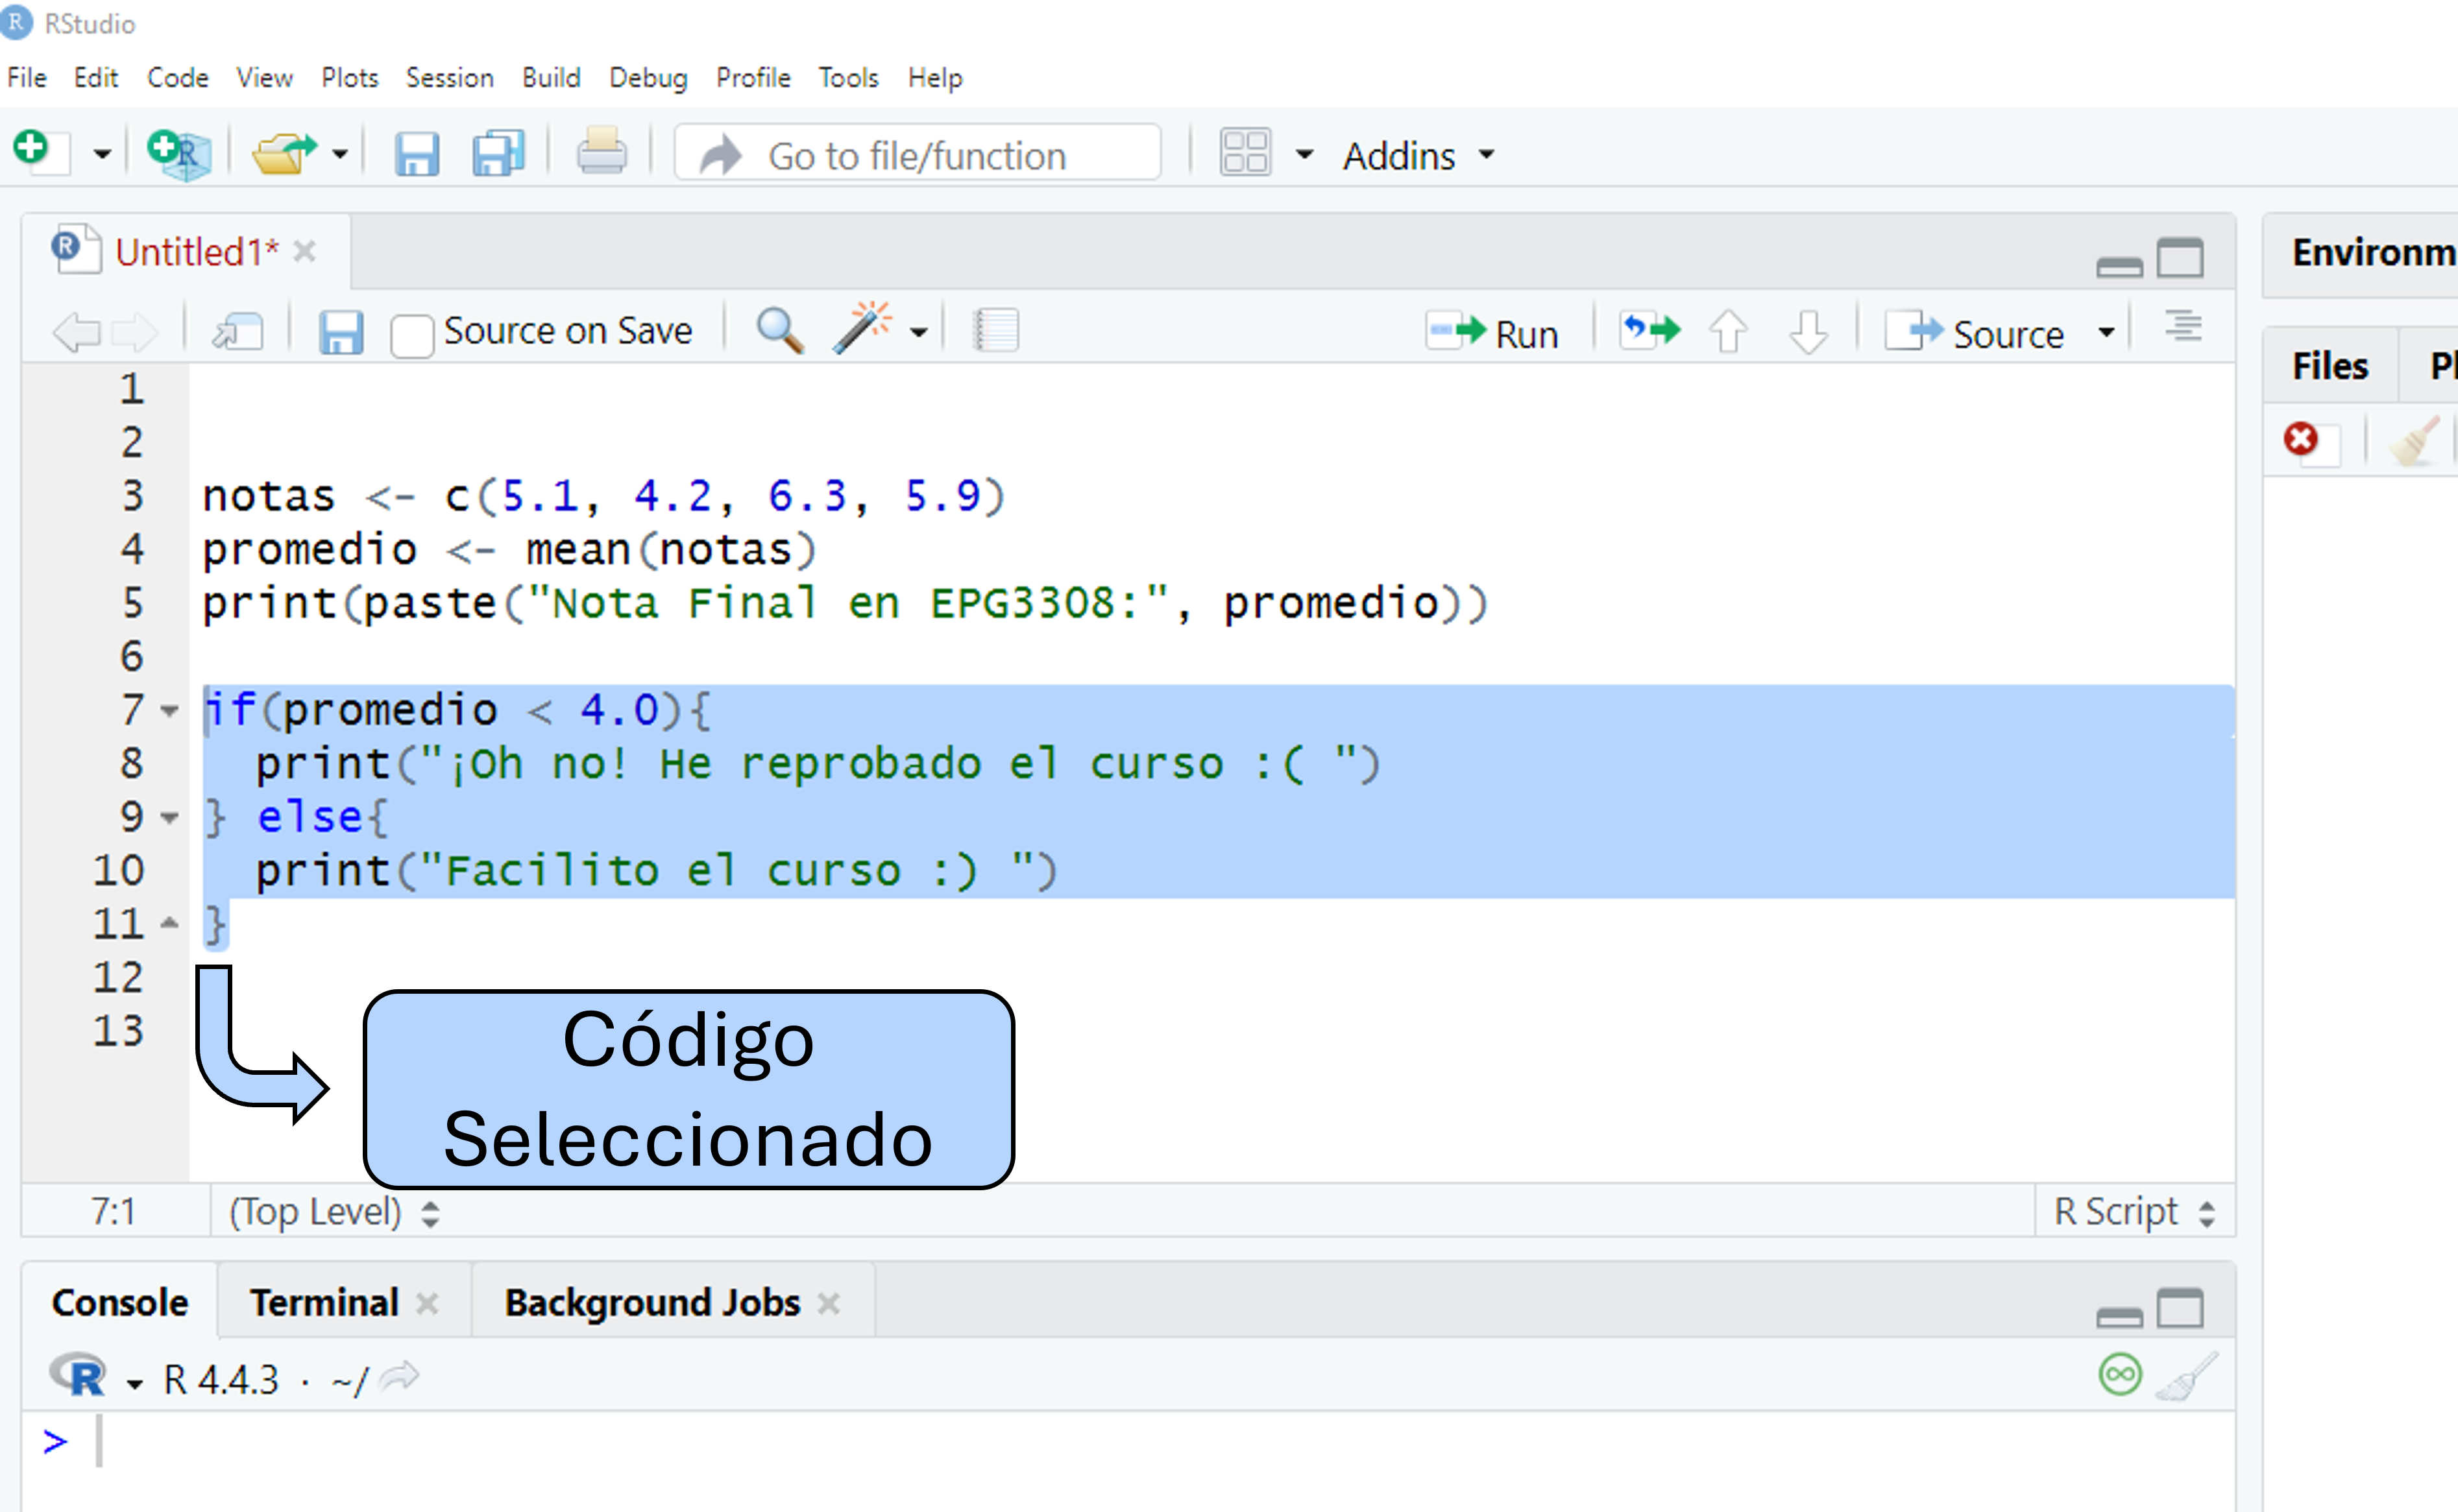Click the code tools magic wand
Screen dimensions: 2458x1512
[861, 329]
